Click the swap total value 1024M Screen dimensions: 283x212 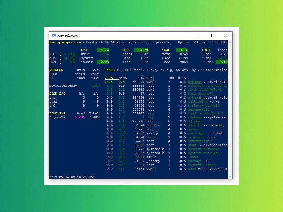(183, 54)
